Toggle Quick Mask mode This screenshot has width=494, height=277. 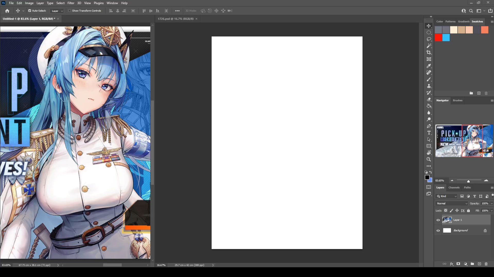click(x=429, y=187)
